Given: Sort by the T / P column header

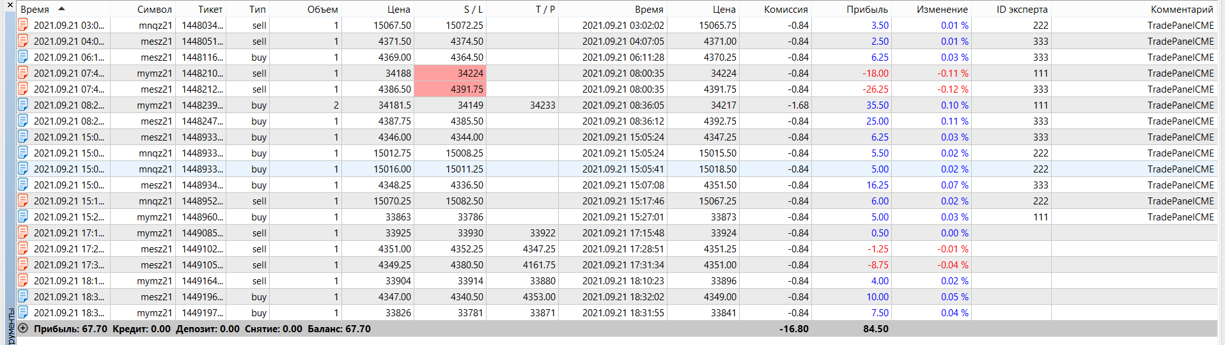Looking at the screenshot, I should pyautogui.click(x=545, y=10).
